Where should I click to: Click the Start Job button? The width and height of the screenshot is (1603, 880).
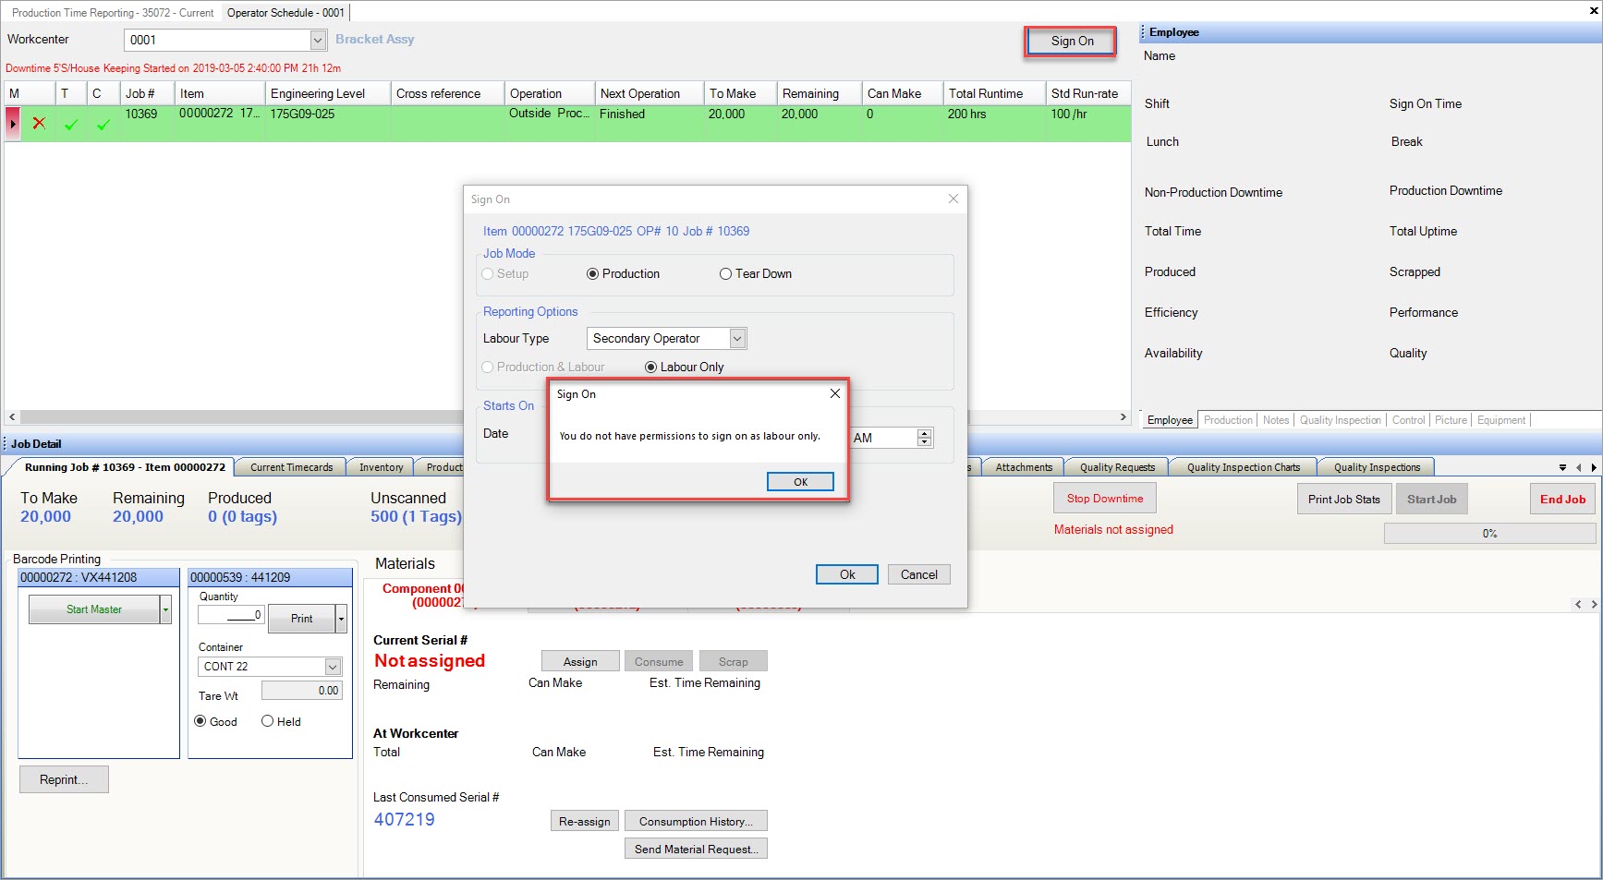(1431, 500)
